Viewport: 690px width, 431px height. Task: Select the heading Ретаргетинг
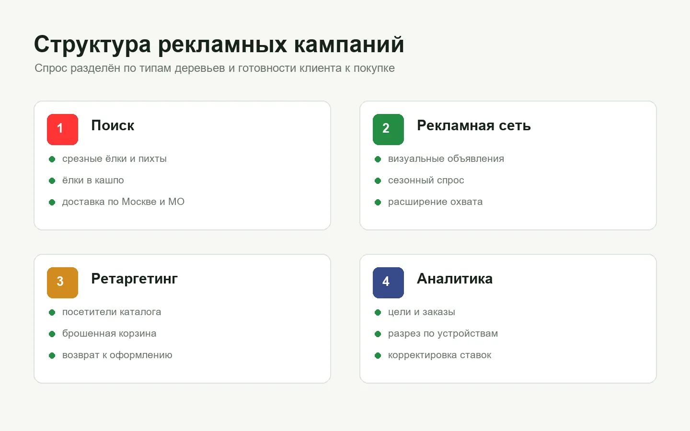point(134,279)
